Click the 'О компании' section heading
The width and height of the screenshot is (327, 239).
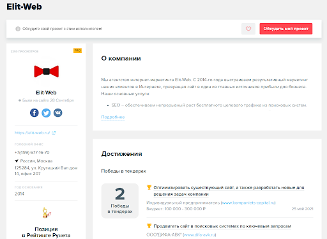coord(121,58)
